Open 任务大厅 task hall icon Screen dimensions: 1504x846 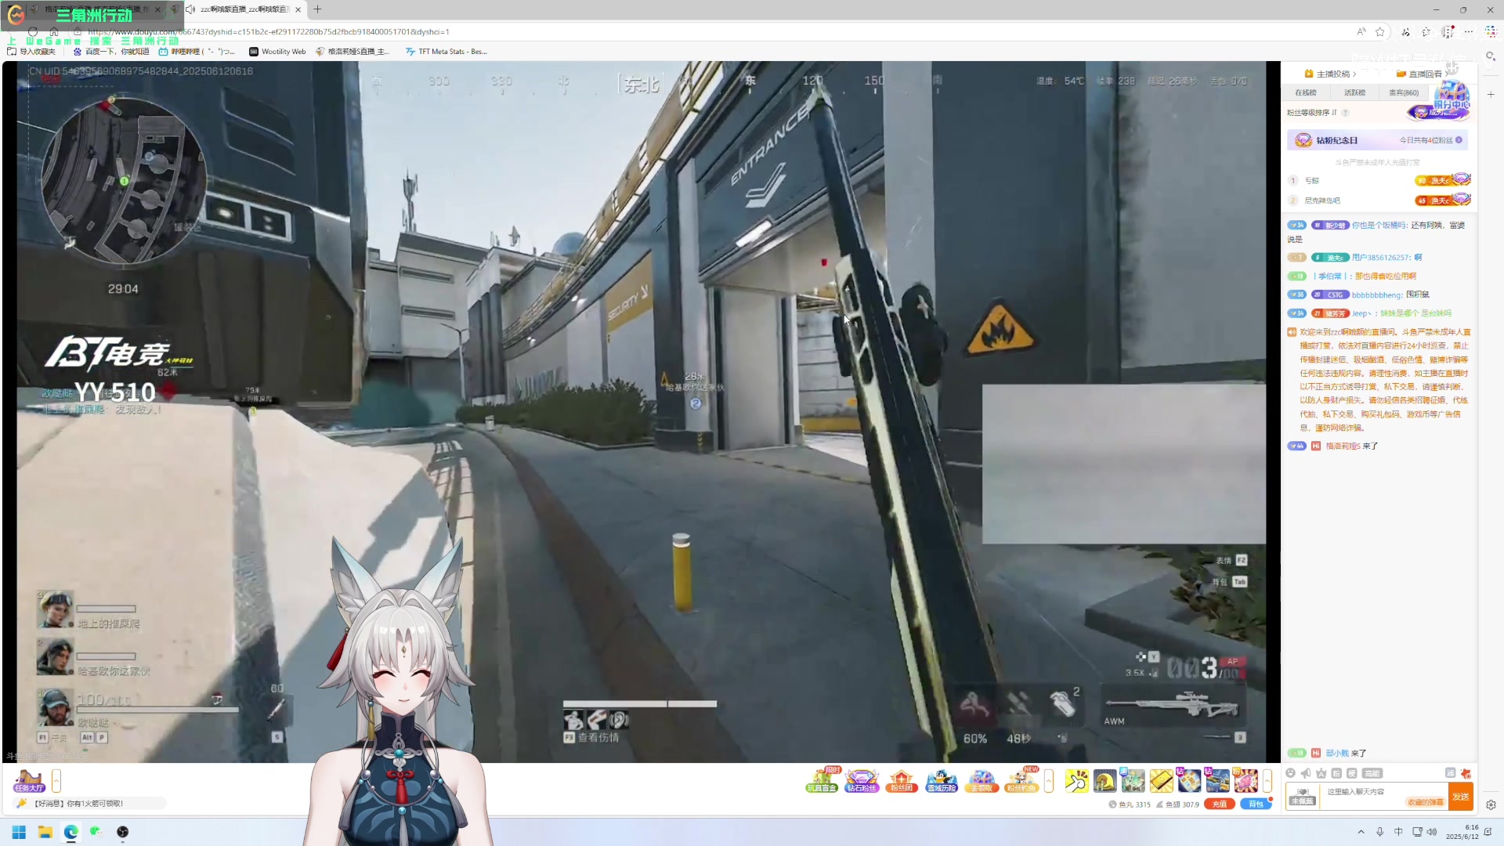click(x=30, y=781)
